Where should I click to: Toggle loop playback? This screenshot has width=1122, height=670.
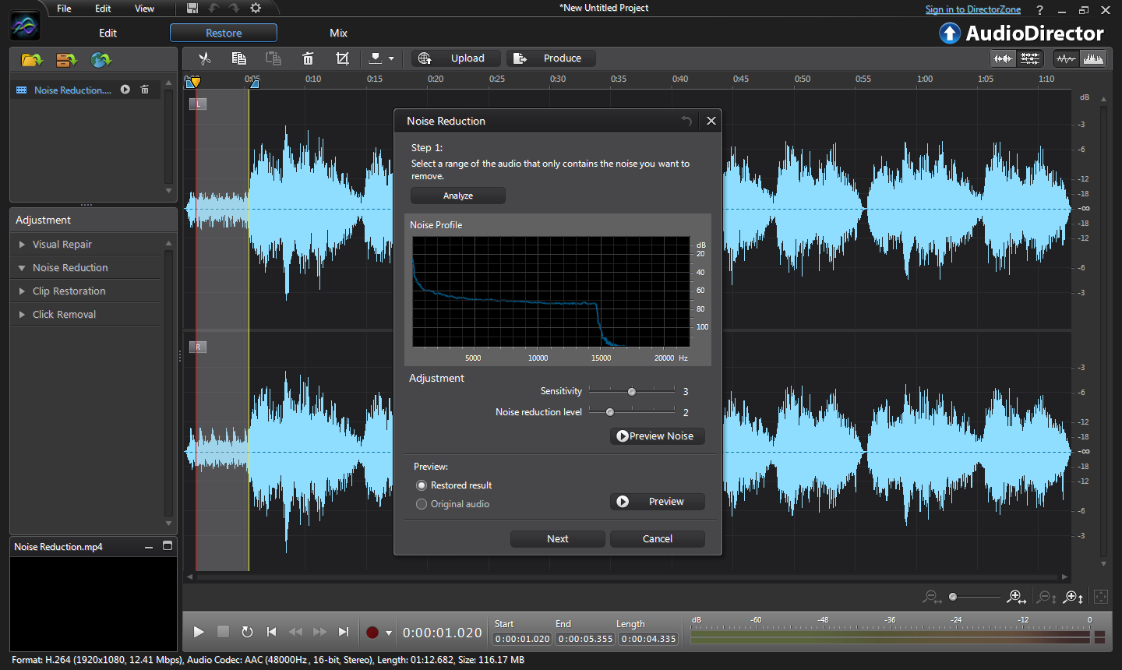pyautogui.click(x=247, y=632)
